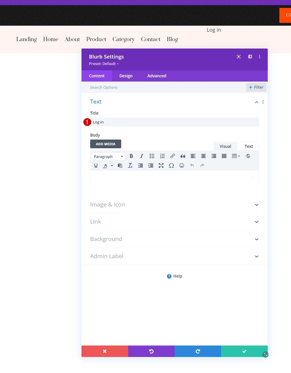Apply strikethrough formatting
291x373 pixels.
248,156
